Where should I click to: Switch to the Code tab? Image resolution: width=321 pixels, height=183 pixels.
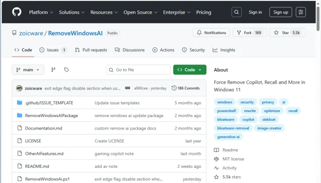point(23,50)
